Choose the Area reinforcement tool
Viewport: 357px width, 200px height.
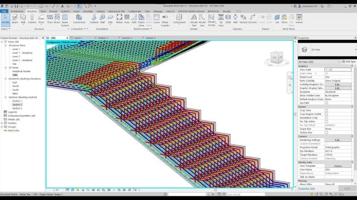[x=127, y=19]
